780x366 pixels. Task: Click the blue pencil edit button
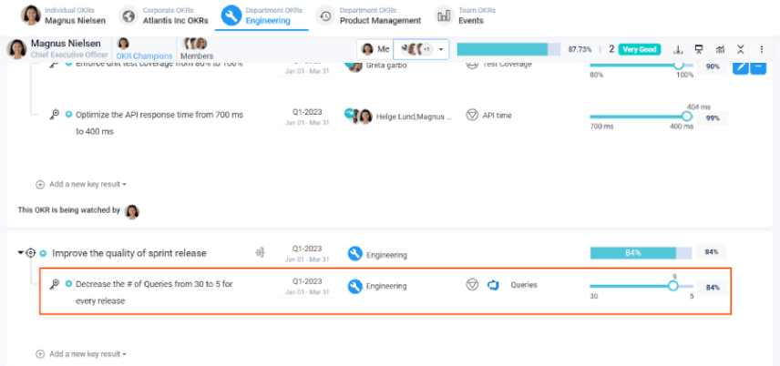pyautogui.click(x=741, y=66)
